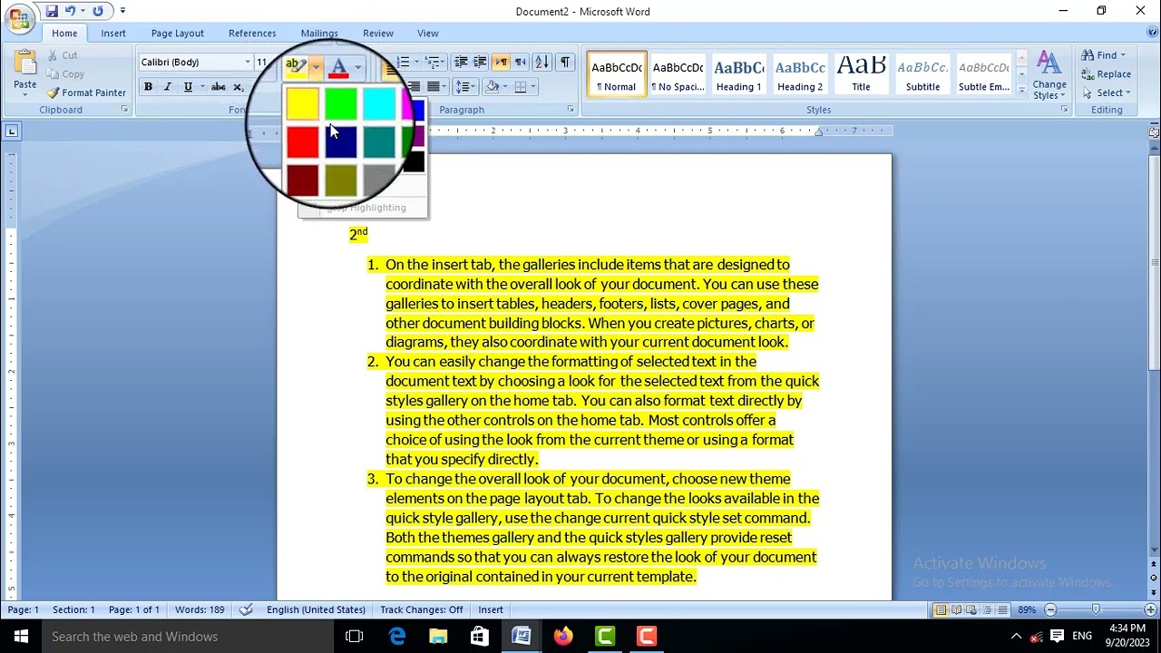Click the Search the web and Windows box
The width and height of the screenshot is (1161, 653).
[186, 637]
